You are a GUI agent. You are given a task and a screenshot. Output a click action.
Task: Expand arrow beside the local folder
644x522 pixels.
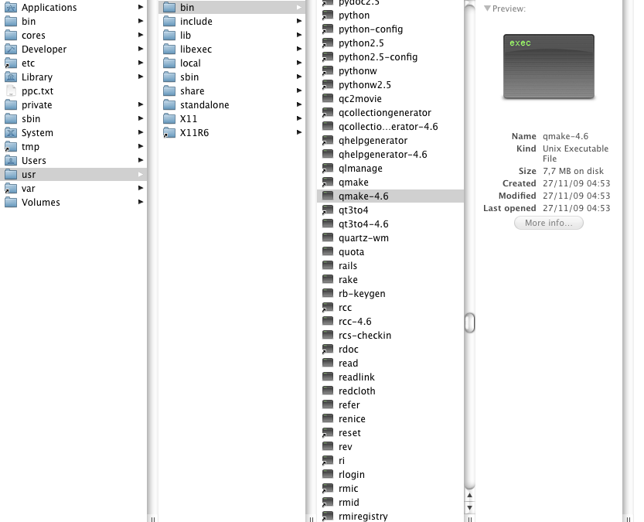pos(299,63)
